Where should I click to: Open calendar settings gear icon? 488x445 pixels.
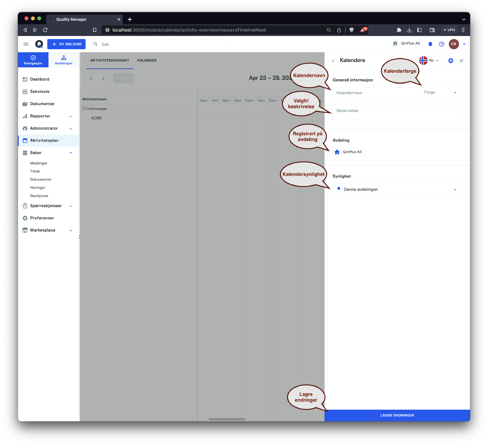coord(450,61)
